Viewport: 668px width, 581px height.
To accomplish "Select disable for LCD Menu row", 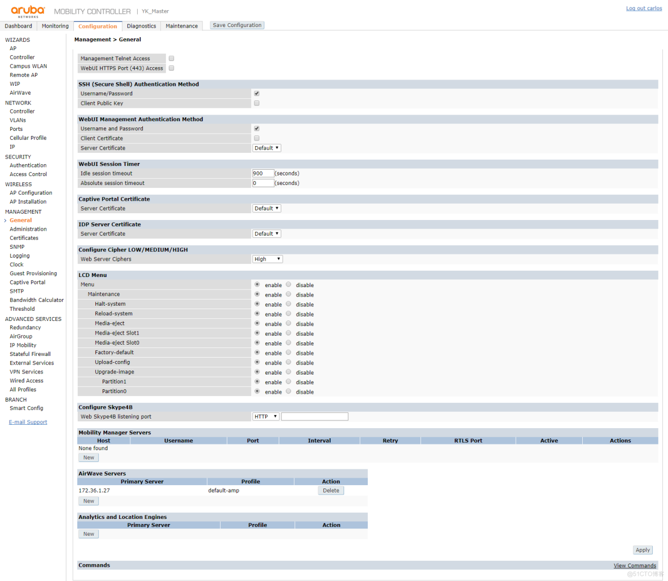I will (x=288, y=284).
